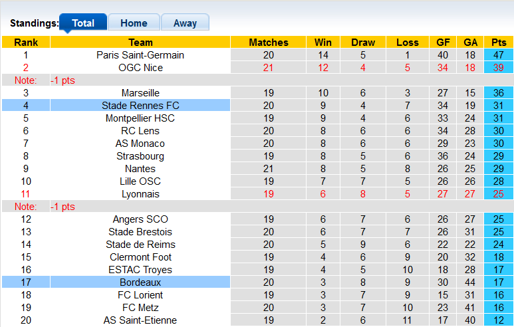The image size is (514, 327).
Task: Open Montpellier HSC team page
Action: [140, 118]
